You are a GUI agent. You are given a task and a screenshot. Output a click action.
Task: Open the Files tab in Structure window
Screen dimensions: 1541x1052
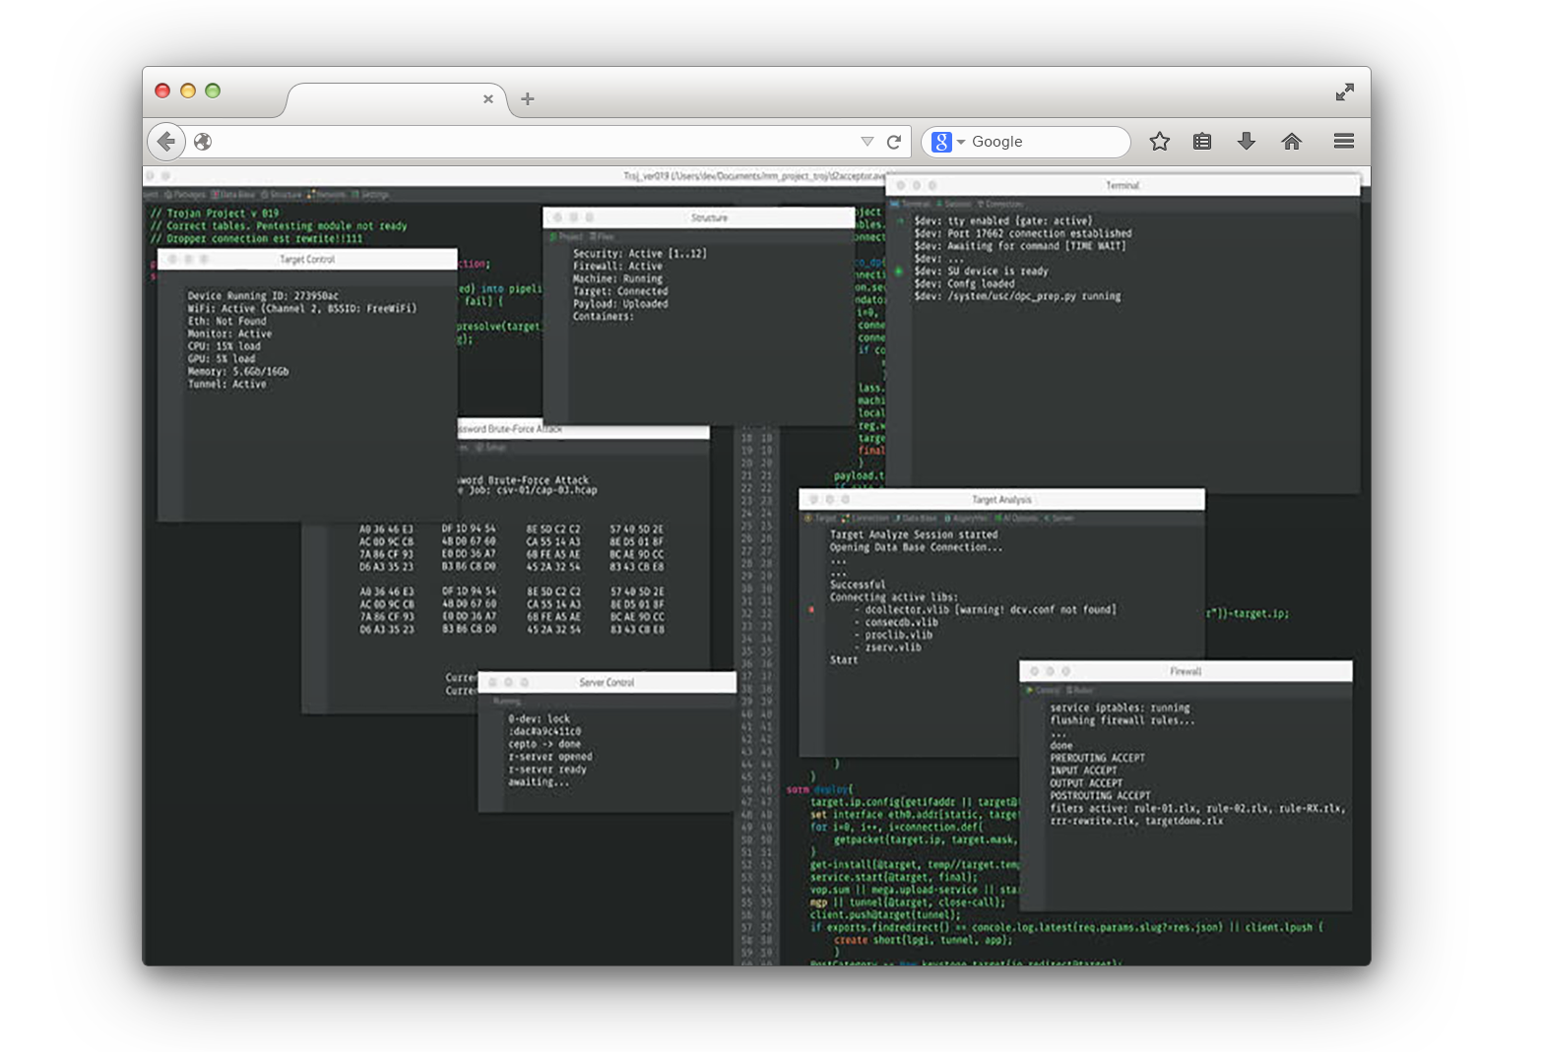(603, 236)
